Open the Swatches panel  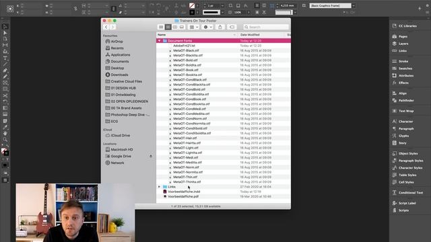tap(402, 69)
